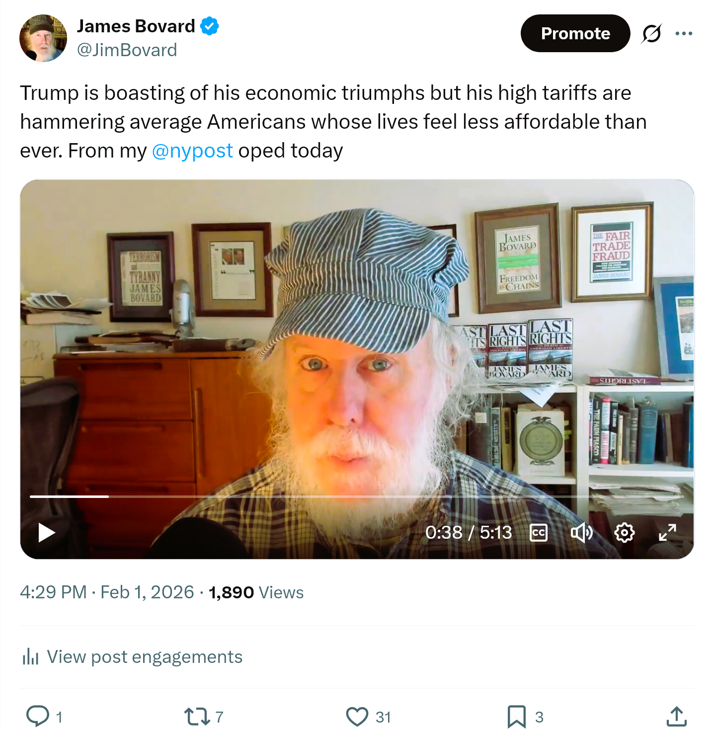Open video settings gear

pos(624,532)
